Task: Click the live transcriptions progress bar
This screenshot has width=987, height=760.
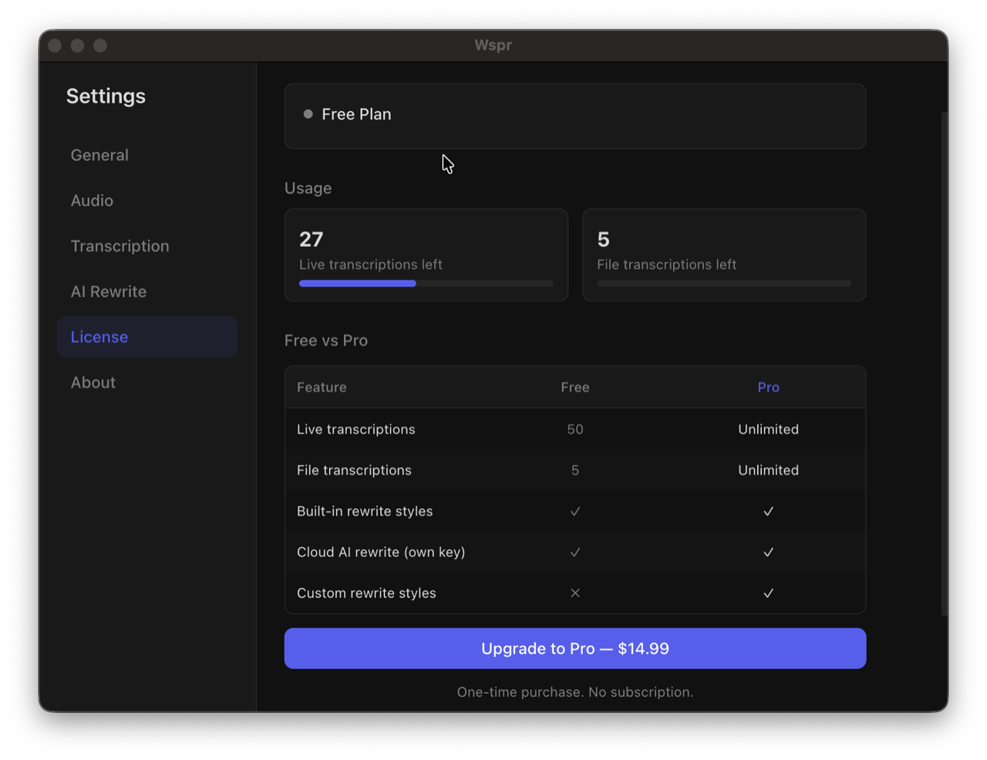Action: (426, 284)
